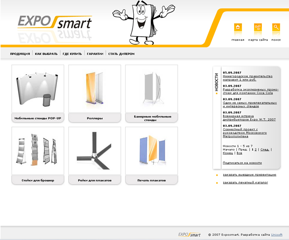Click the poster rails product thumbnail

pos(94,151)
